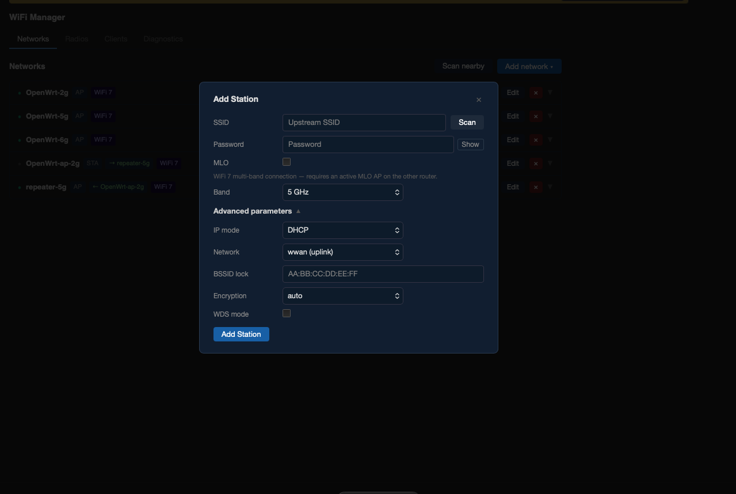Open the Network dropdown showing wwan (uplink)

343,252
